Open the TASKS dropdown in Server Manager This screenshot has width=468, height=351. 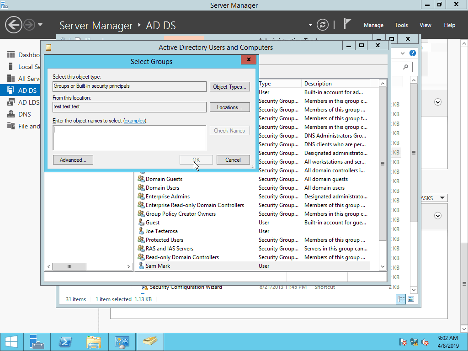[x=442, y=198]
